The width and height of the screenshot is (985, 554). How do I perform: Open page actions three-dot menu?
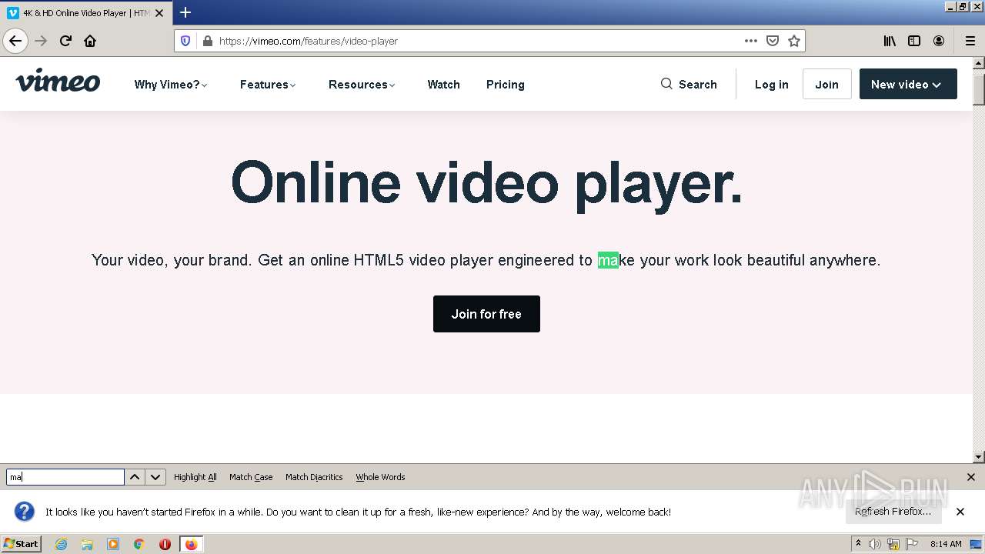[751, 41]
